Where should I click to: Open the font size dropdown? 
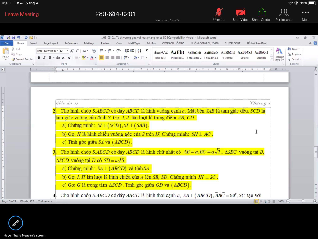[67, 51]
